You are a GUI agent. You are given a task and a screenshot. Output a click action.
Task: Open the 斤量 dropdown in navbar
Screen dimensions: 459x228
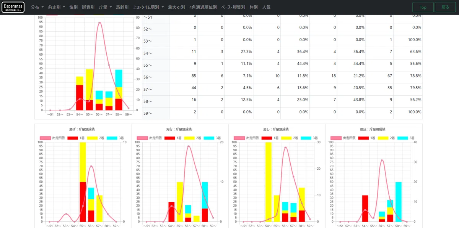click(x=105, y=7)
